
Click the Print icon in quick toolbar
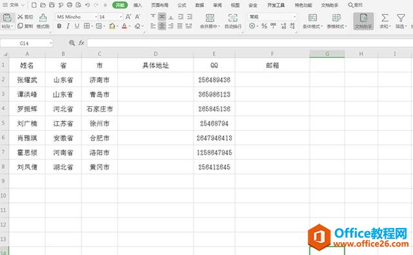point(70,5)
